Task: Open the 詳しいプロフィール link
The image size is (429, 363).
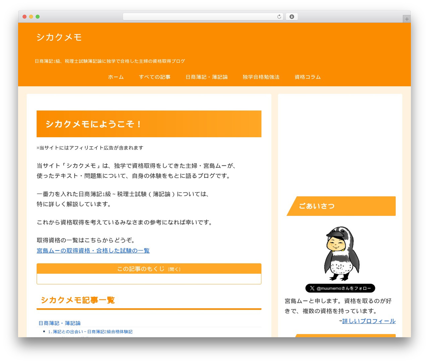Action: click(x=369, y=321)
